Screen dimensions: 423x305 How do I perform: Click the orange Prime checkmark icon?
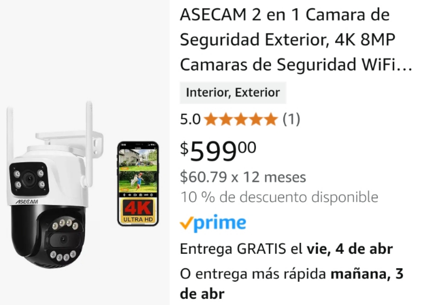(x=186, y=223)
